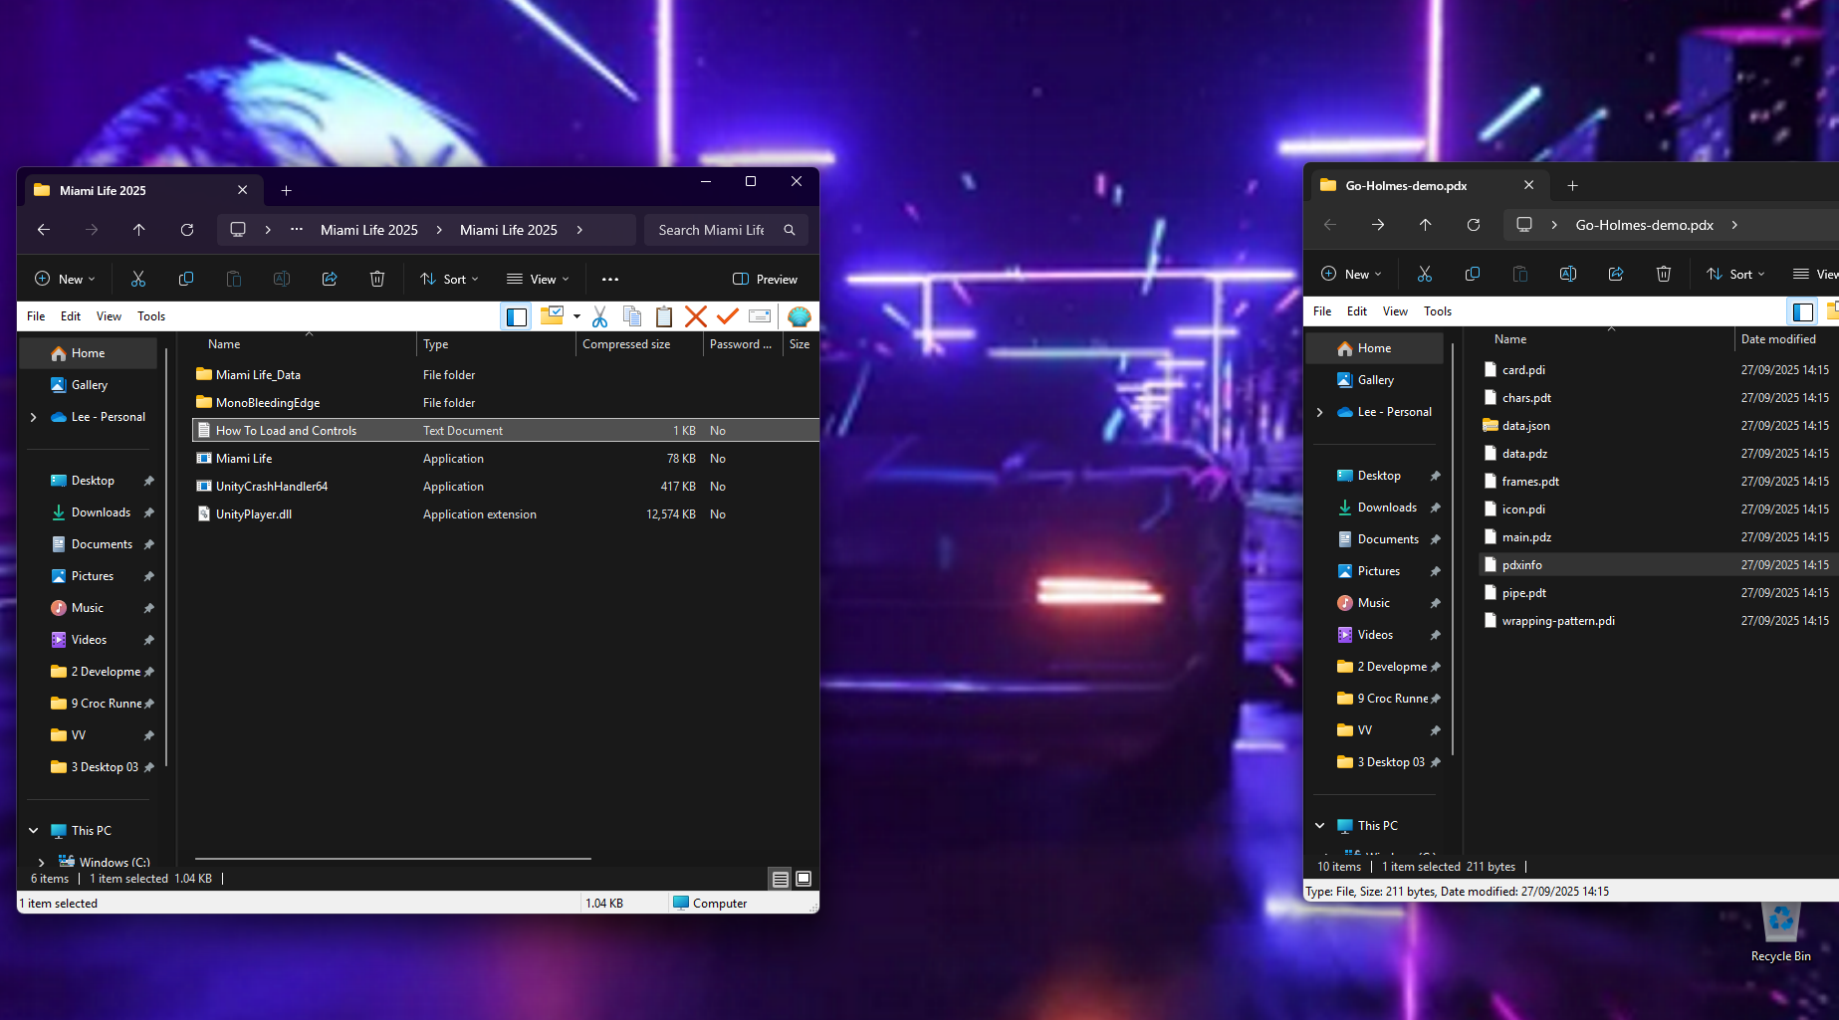
Task: Collapse This PC in Miami Life sidebar
Action: click(x=34, y=831)
